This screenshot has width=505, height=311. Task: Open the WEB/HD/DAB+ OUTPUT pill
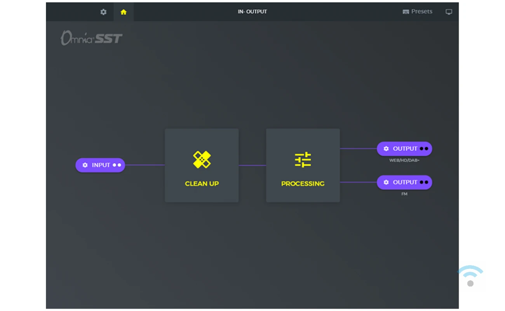pyautogui.click(x=404, y=149)
